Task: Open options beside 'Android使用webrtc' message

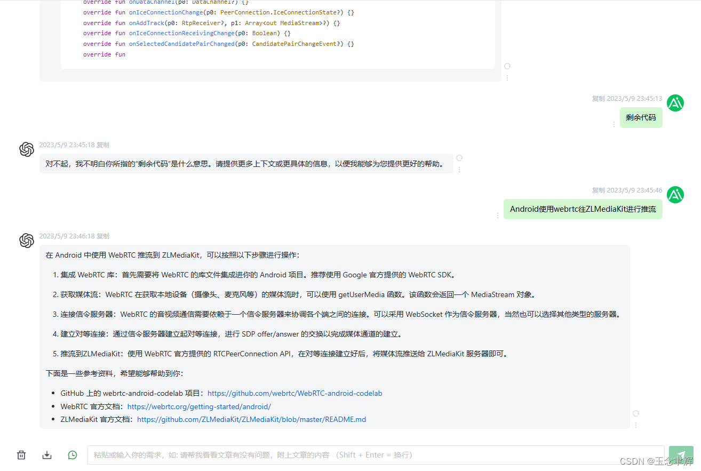Action: [x=498, y=215]
